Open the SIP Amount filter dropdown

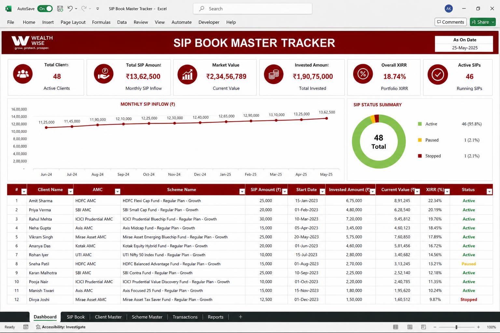click(285, 192)
